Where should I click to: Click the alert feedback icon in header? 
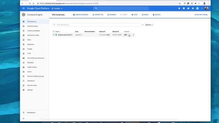pos(188,8)
